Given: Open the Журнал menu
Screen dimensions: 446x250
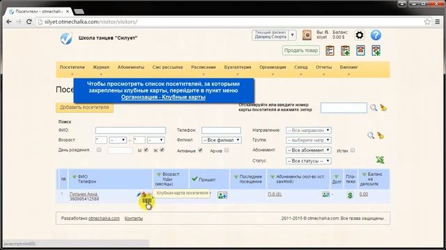Looking at the screenshot, I should [x=101, y=67].
